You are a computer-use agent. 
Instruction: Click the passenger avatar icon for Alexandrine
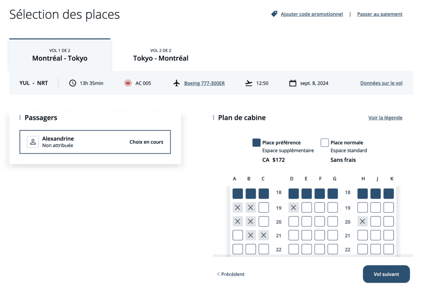click(33, 142)
